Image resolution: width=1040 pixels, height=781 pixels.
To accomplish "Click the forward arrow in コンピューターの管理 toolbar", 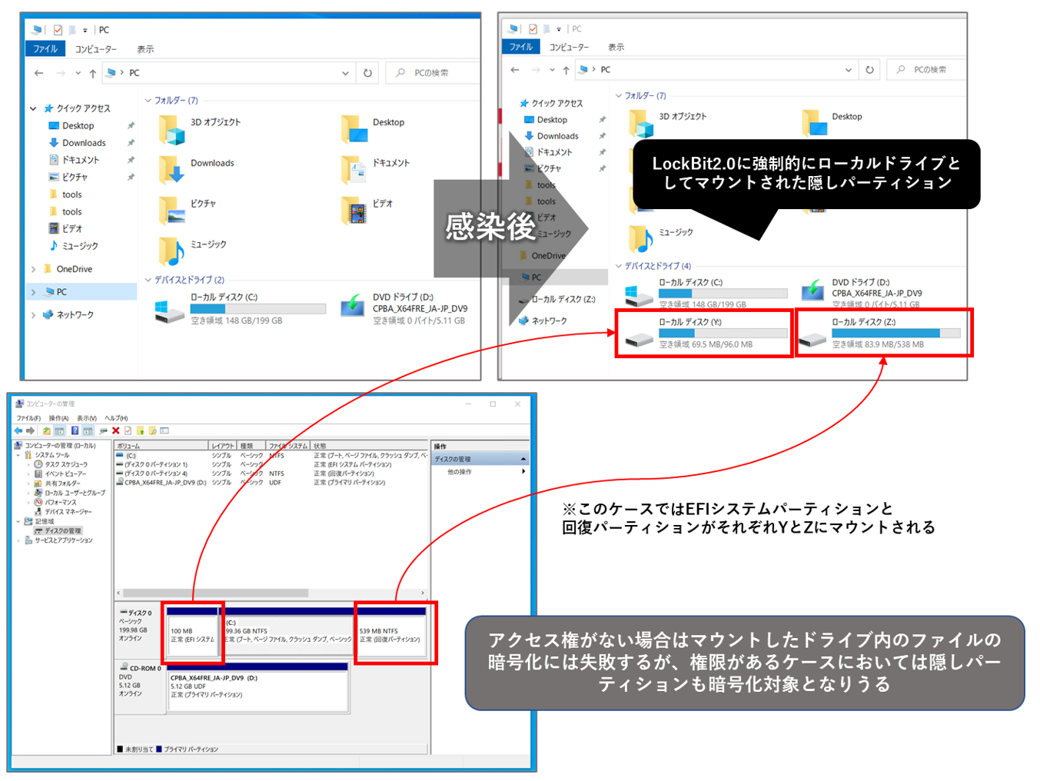I will pos(30,430).
